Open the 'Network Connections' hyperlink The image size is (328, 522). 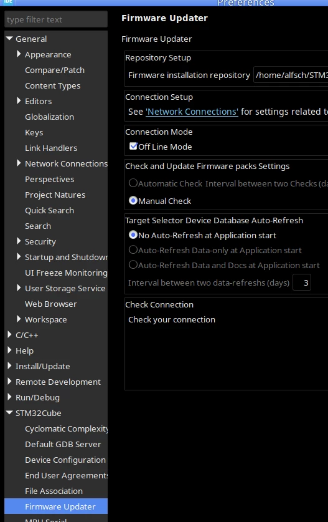click(x=192, y=112)
